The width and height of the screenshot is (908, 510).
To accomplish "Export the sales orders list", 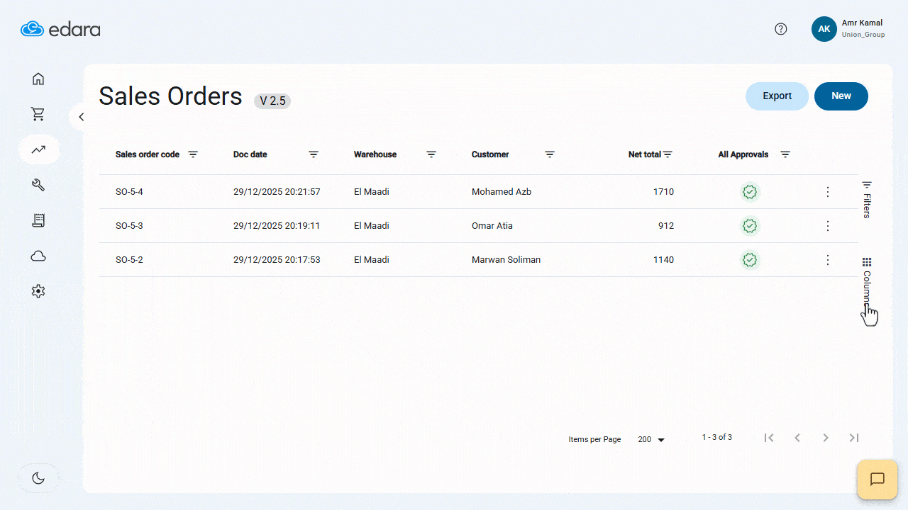I will pos(777,96).
